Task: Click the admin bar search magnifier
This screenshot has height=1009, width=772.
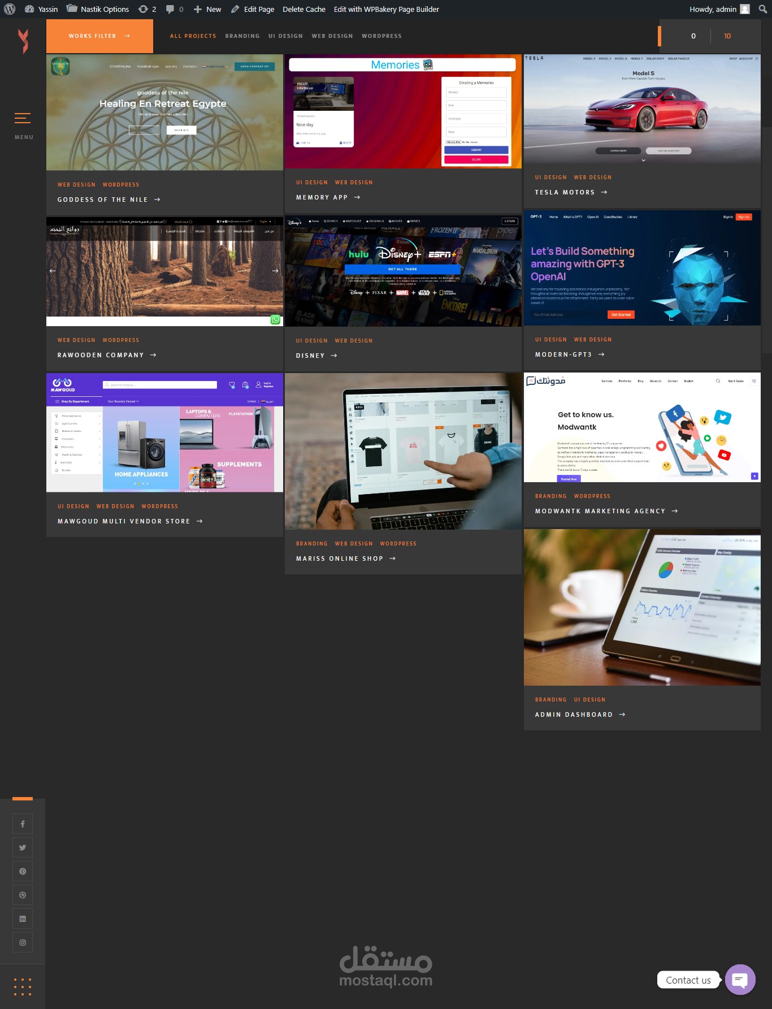Action: [762, 9]
